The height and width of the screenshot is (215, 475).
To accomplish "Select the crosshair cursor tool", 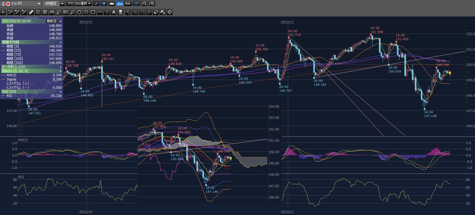I will click(x=3, y=12).
